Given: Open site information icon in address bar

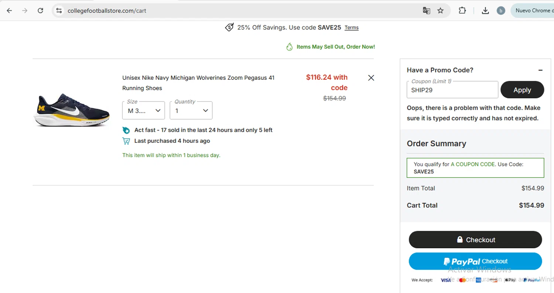Looking at the screenshot, I should click(x=59, y=11).
